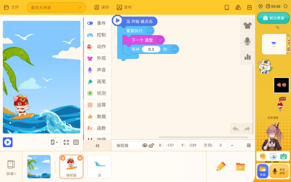Redo the last workspace action

[247, 129]
